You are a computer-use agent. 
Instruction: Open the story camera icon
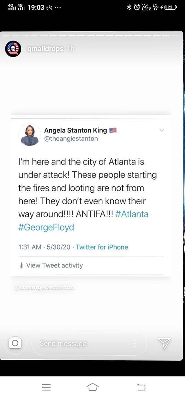pos(15,343)
